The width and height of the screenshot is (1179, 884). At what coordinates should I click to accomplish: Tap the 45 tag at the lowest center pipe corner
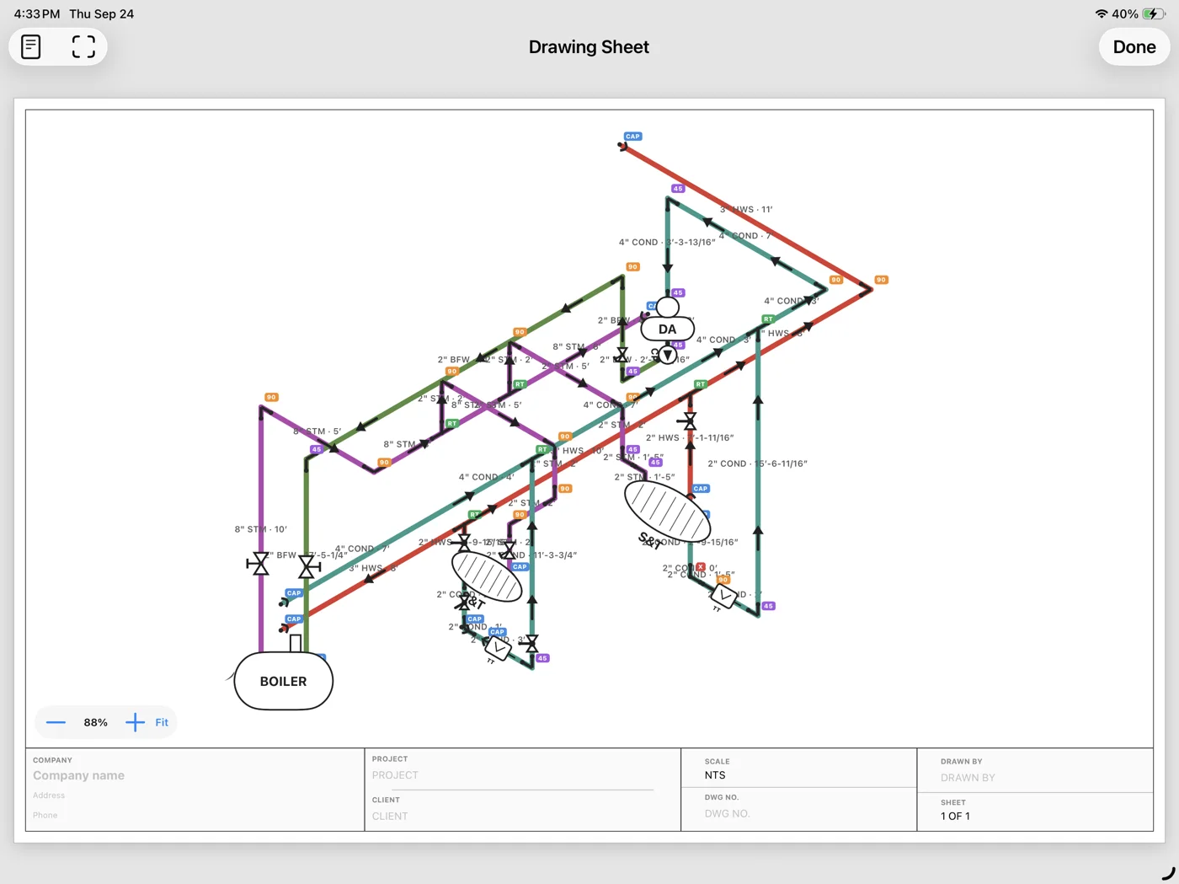point(542,658)
